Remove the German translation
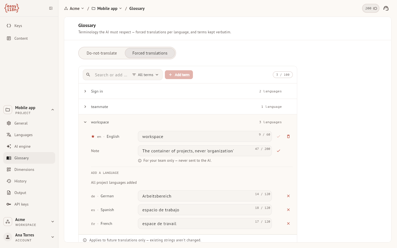The height and width of the screenshot is (248, 397). [288, 196]
